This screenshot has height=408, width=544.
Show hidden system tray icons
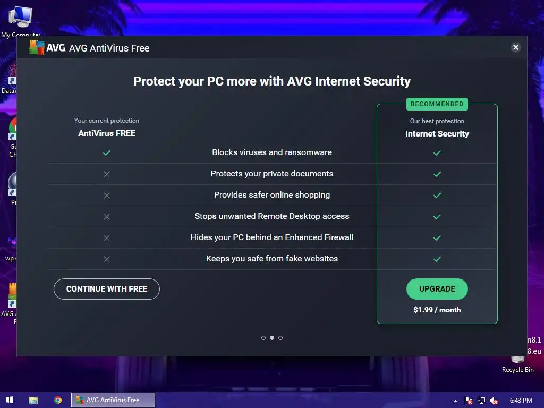coord(455,401)
